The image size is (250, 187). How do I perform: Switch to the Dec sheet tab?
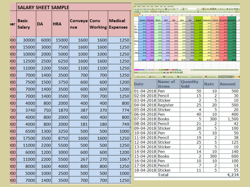click(176, 70)
